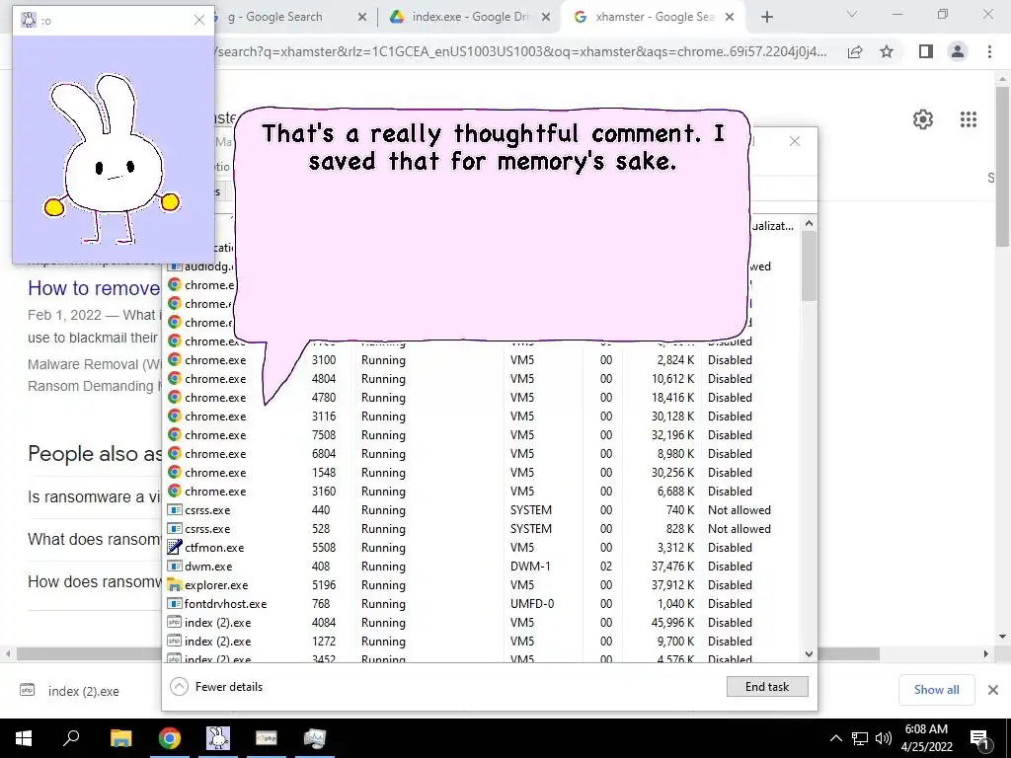Select csrss.exe with PID 528
The width and height of the screenshot is (1011, 758).
pos(481,529)
